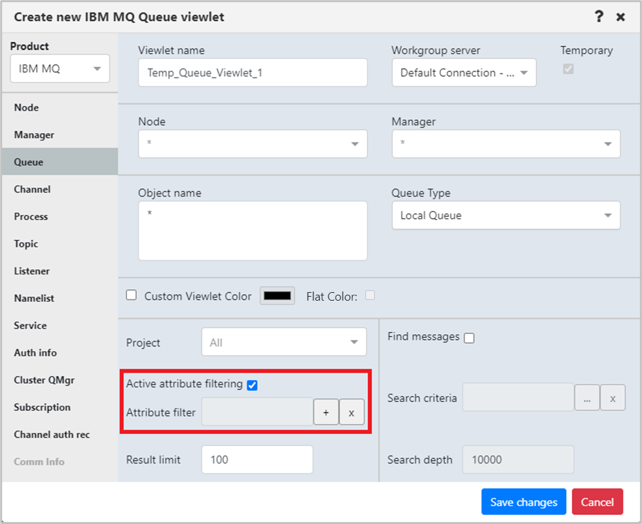Select Listener in the sidebar

point(60,271)
